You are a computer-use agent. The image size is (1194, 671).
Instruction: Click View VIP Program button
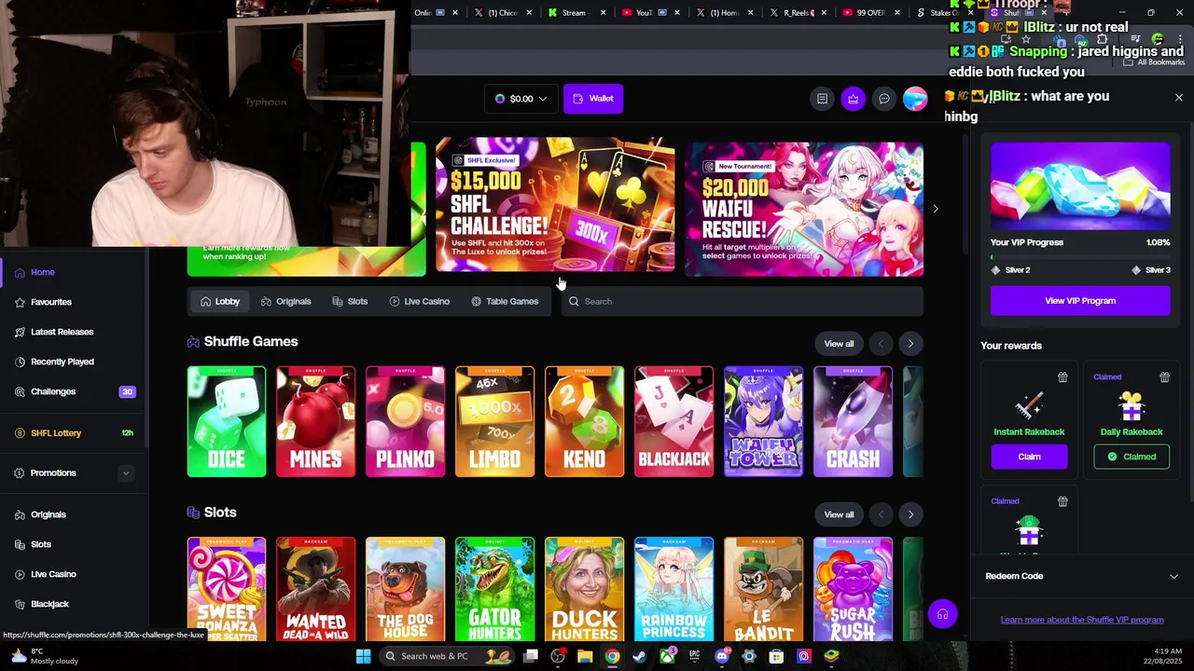[1080, 301]
